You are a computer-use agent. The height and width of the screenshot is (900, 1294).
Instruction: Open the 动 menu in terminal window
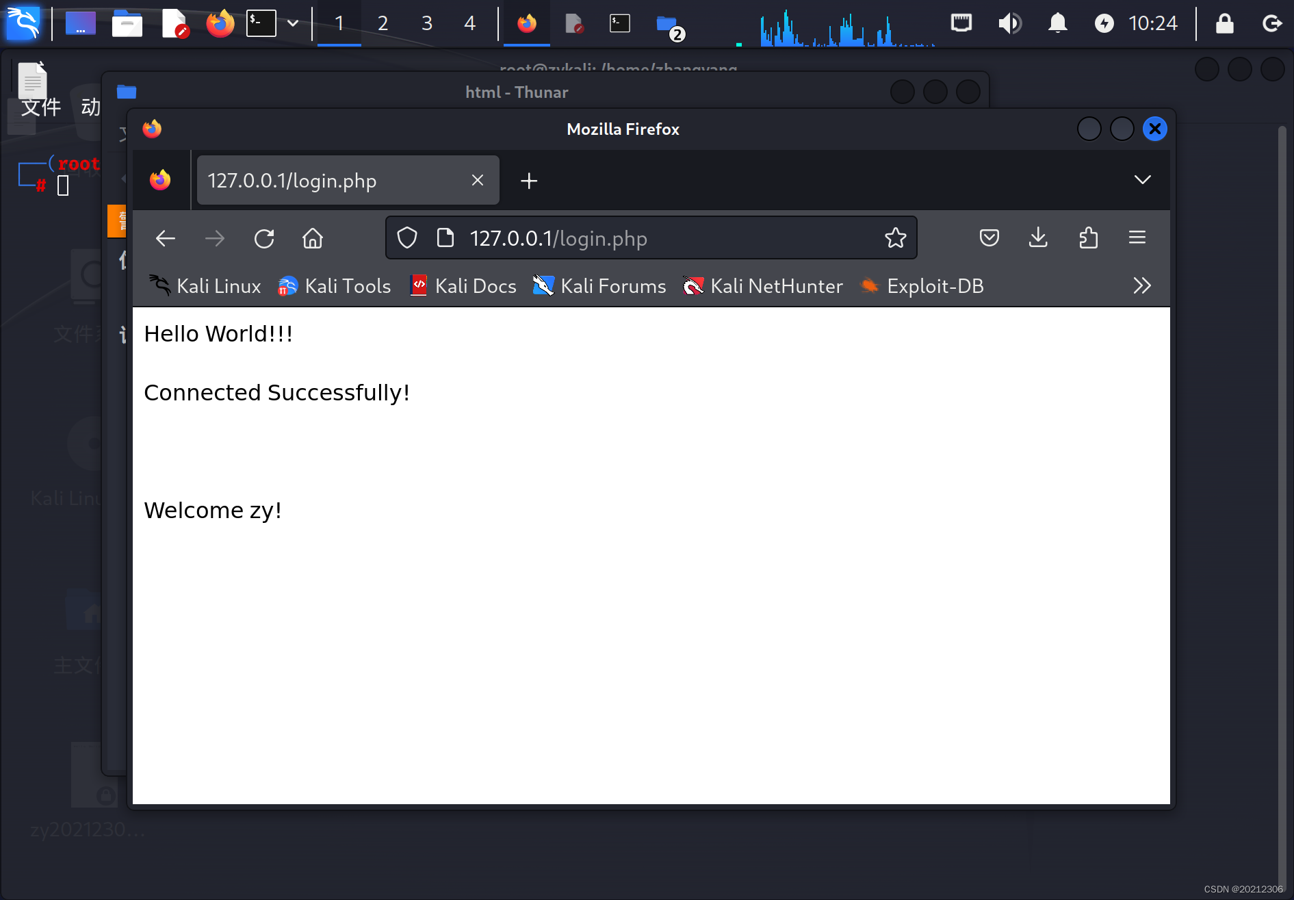[x=90, y=107]
